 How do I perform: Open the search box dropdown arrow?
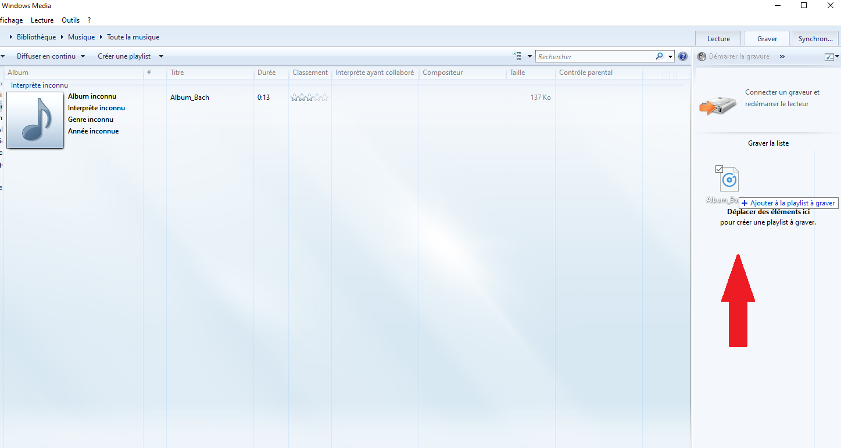[x=670, y=56]
